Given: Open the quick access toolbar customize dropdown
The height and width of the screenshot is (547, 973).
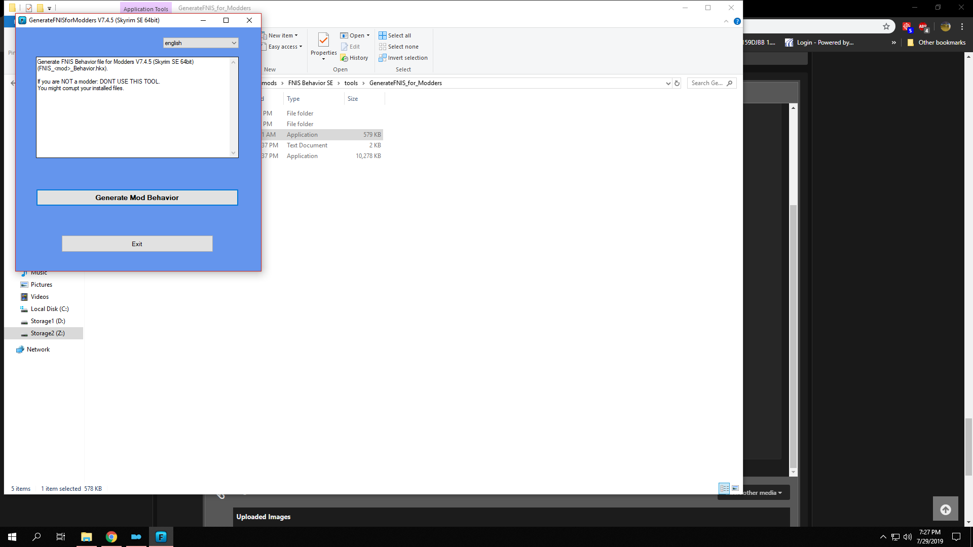Looking at the screenshot, I should click(x=49, y=9).
